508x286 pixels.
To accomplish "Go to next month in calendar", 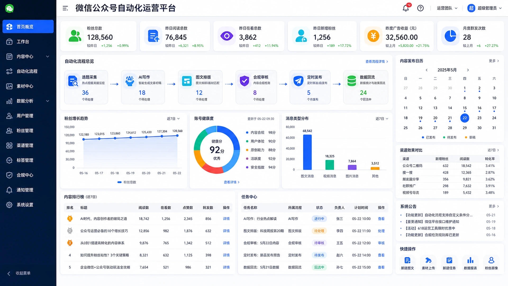I will (468, 70).
